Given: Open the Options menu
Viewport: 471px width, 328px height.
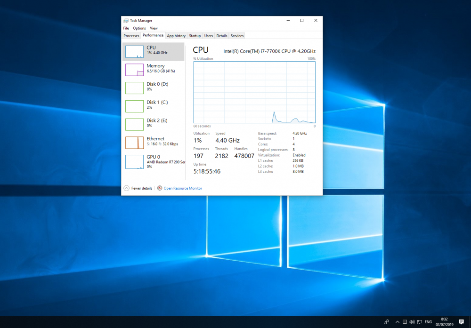Looking at the screenshot, I should pos(139,28).
